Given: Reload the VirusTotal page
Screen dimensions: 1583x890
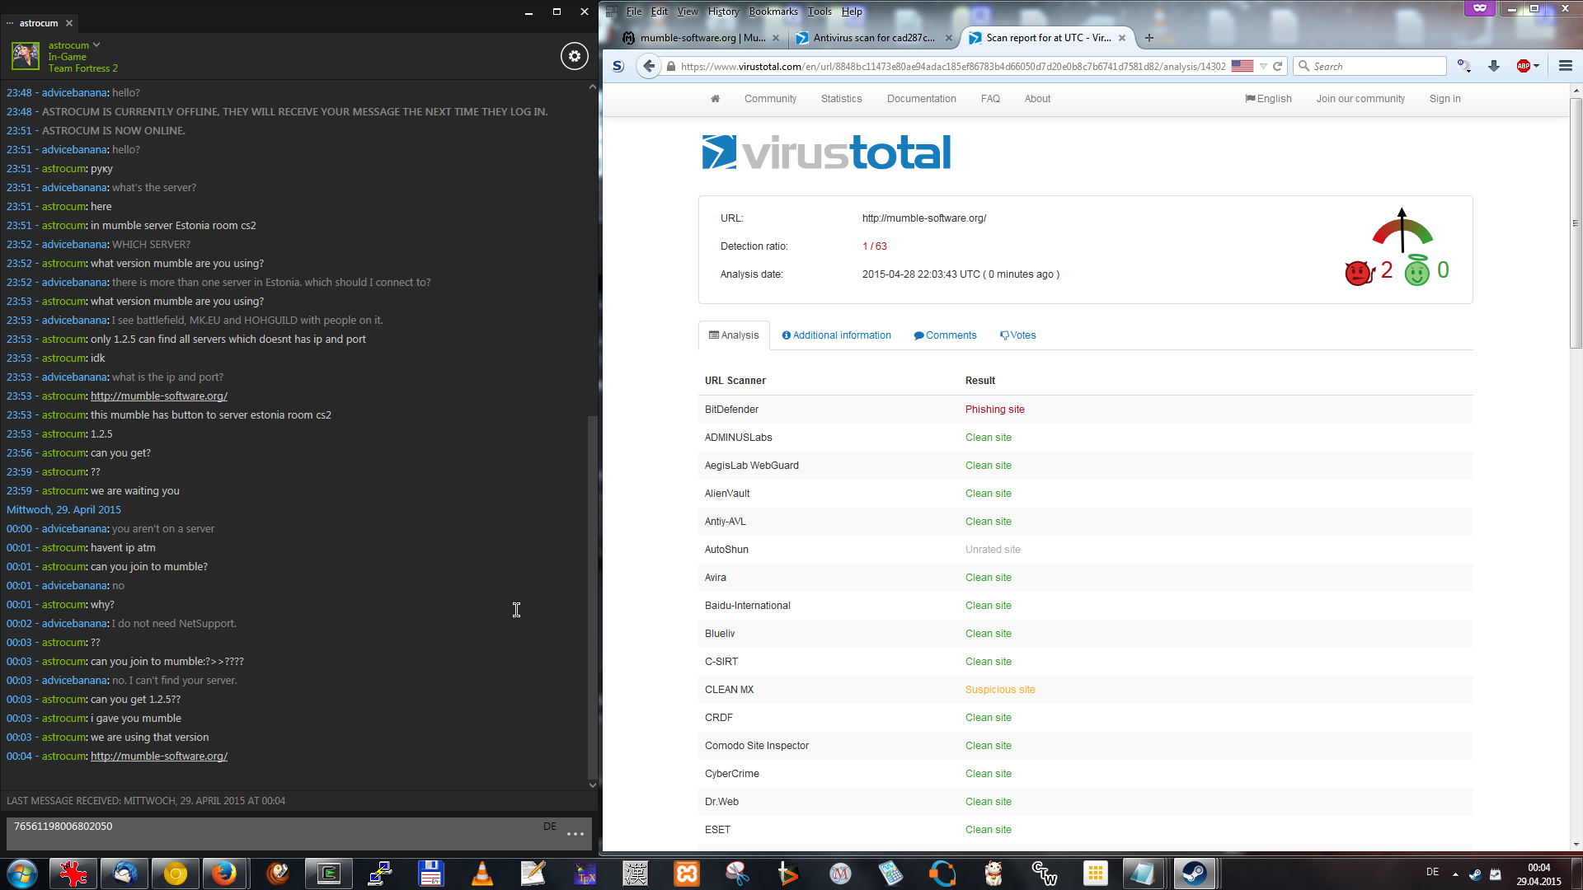Looking at the screenshot, I should [1278, 66].
